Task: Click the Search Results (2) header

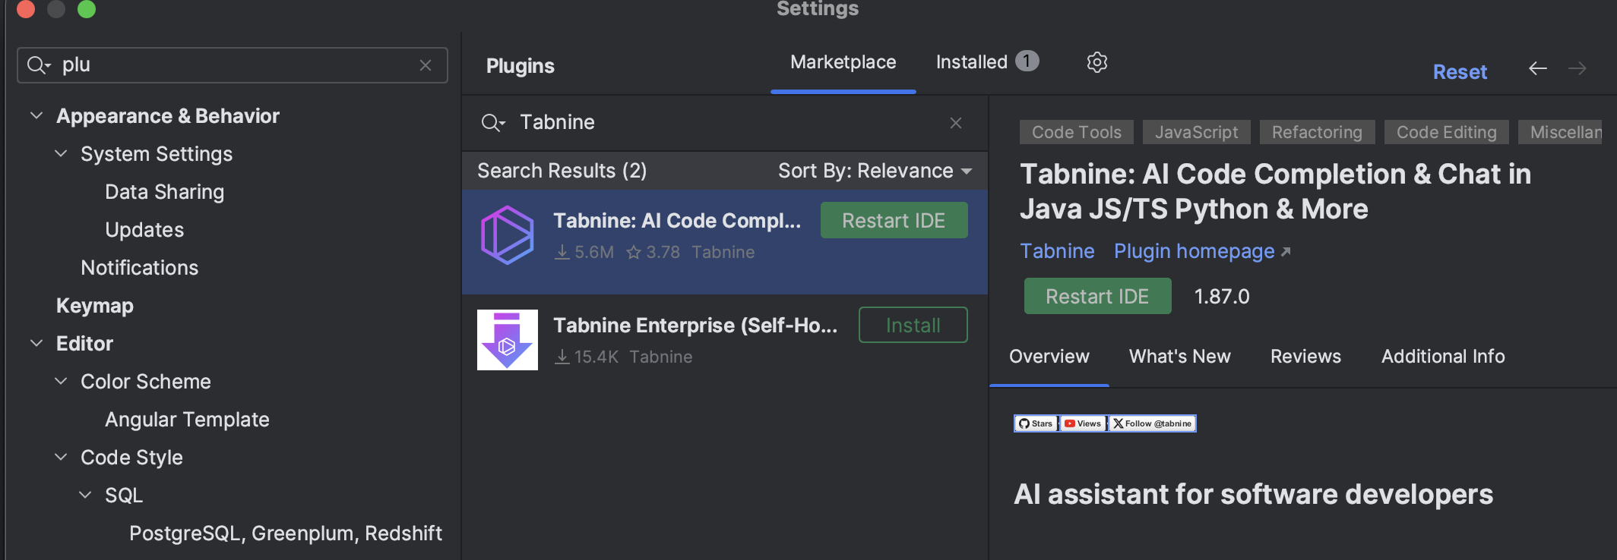Action: point(562,171)
